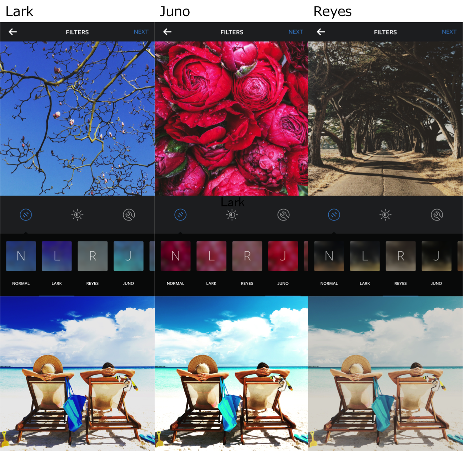Image resolution: width=463 pixels, height=451 pixels.
Task: Click the REYES label in the Reyes panel
Action: click(400, 284)
